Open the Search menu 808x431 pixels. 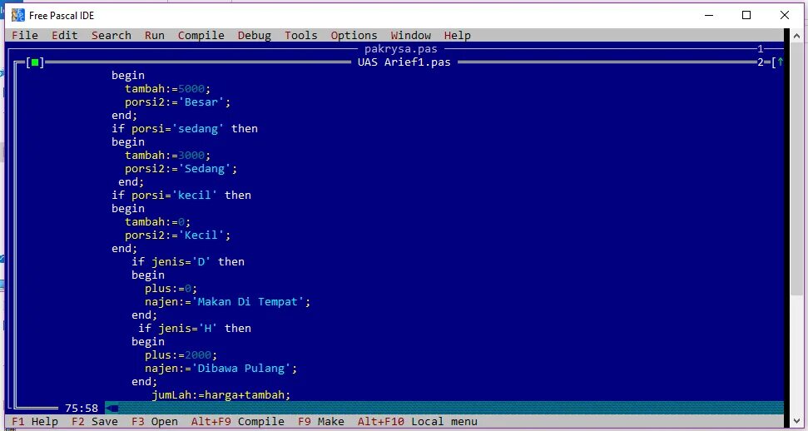(x=112, y=36)
